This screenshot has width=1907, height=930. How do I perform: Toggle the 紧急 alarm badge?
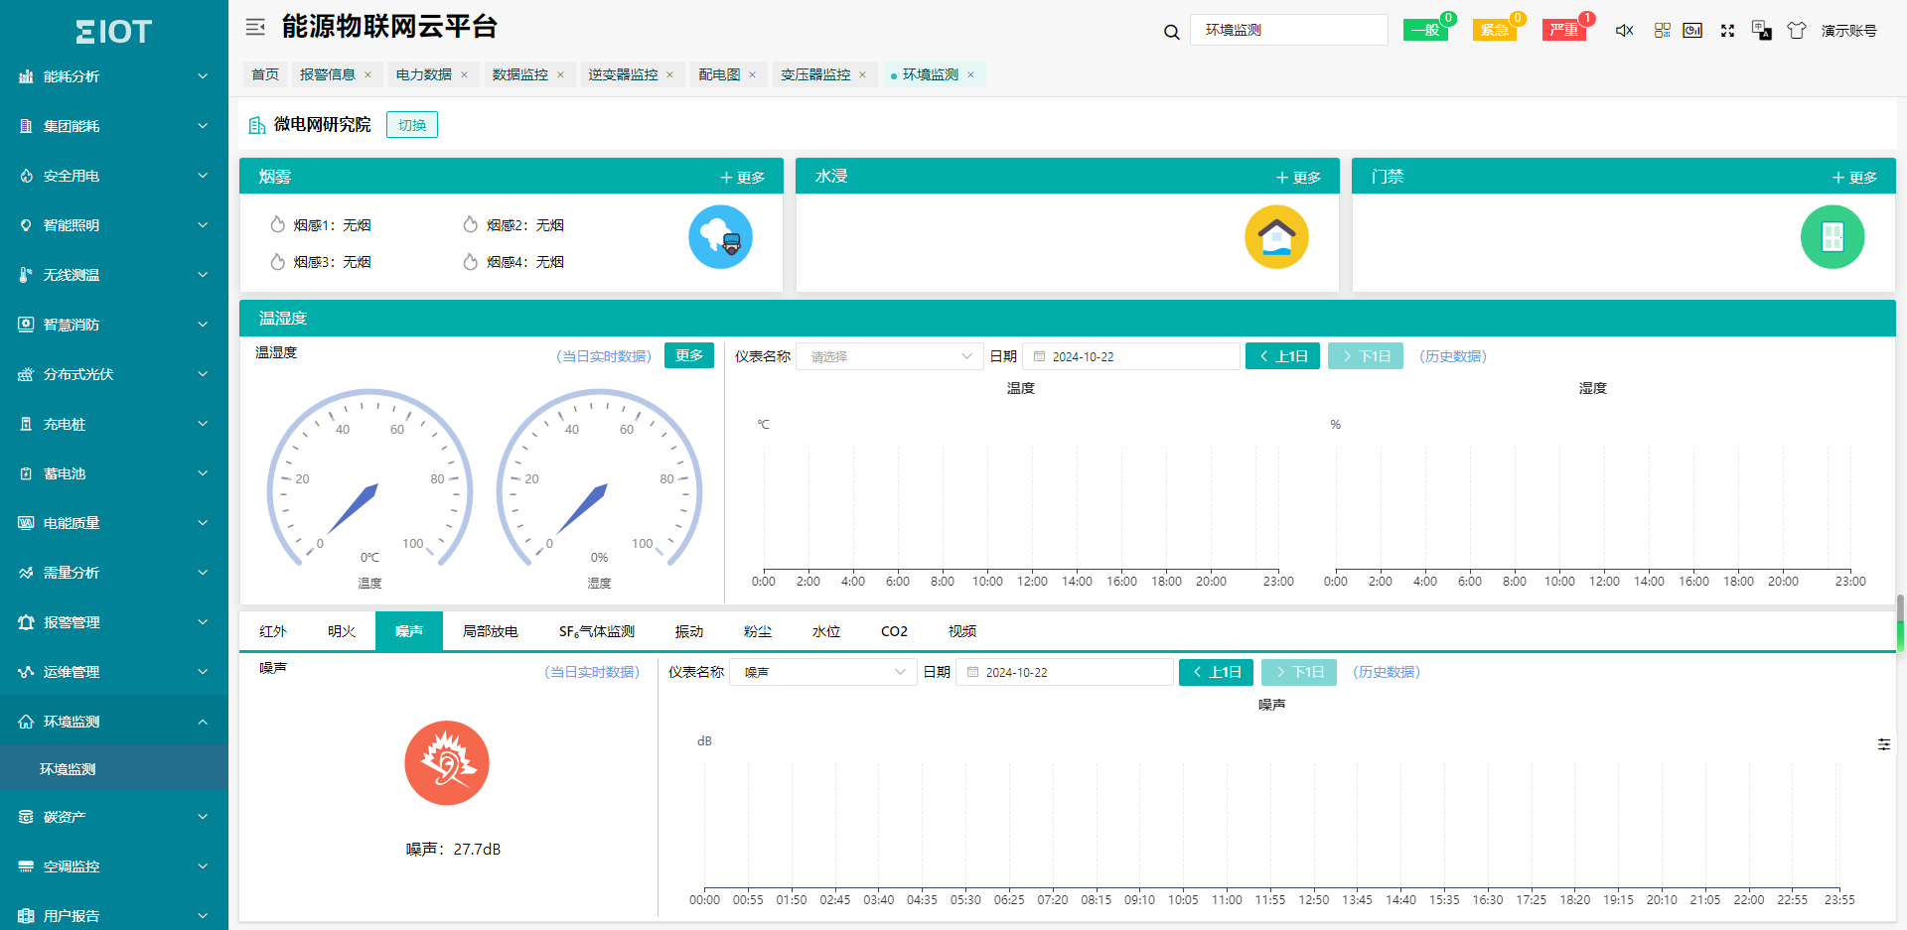click(1495, 30)
